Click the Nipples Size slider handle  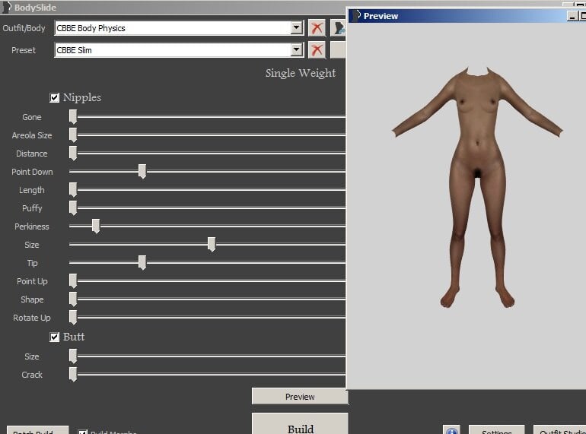click(212, 245)
